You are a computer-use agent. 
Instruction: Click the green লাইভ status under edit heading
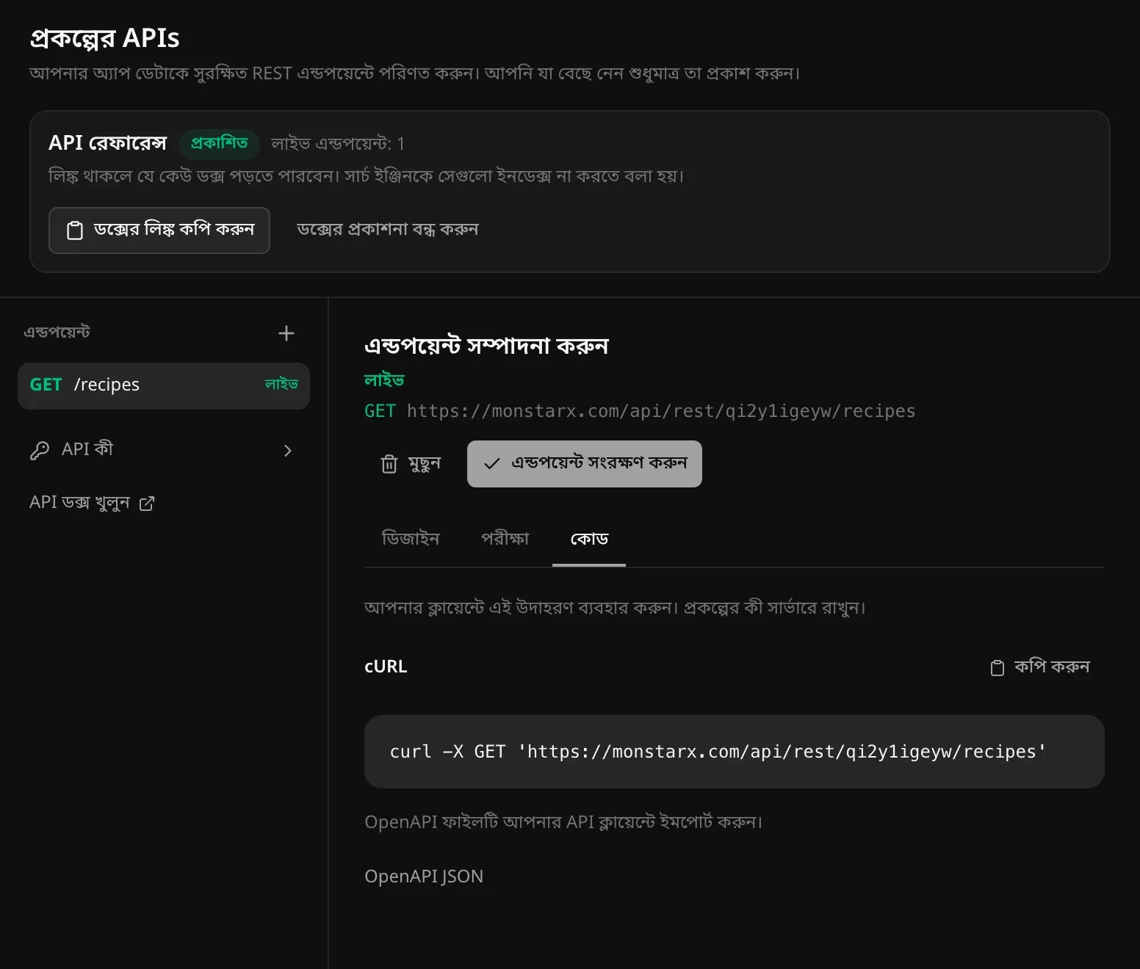(x=384, y=380)
